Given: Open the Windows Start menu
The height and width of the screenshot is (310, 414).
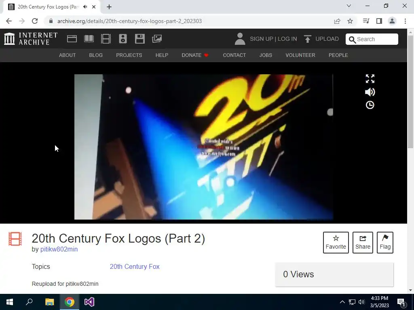Looking at the screenshot, I should click(10, 302).
